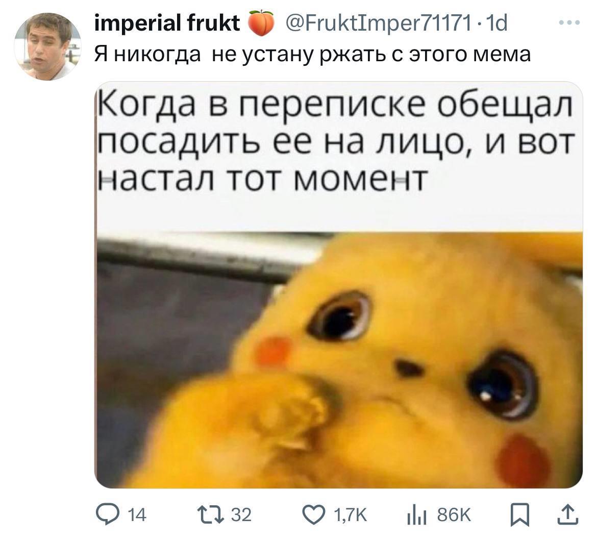The height and width of the screenshot is (542, 597).
Task: Click the peach emoji beside the name
Action: (261, 23)
